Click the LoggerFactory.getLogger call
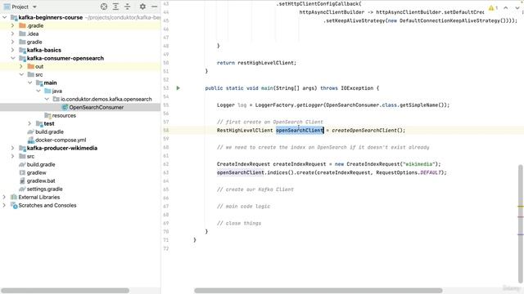Screen dimensions: 524x294 click(x=289, y=105)
